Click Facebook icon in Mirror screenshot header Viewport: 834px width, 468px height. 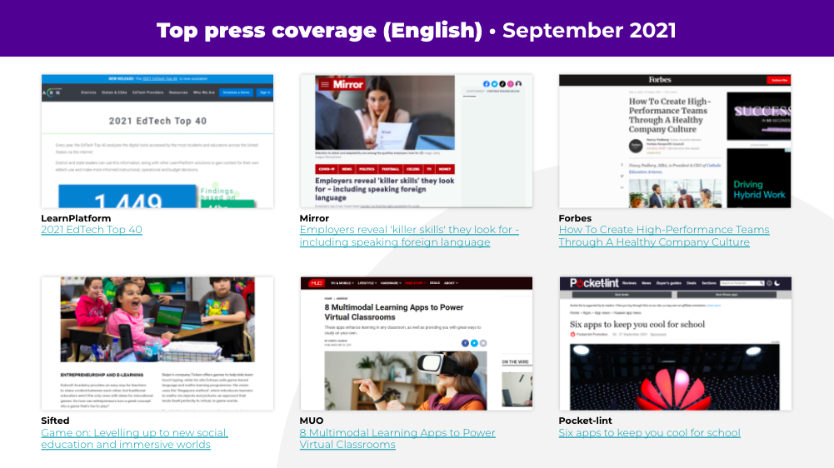pos(486,84)
